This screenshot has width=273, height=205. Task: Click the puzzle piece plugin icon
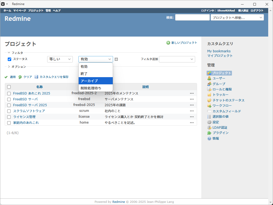pyautogui.click(x=209, y=133)
